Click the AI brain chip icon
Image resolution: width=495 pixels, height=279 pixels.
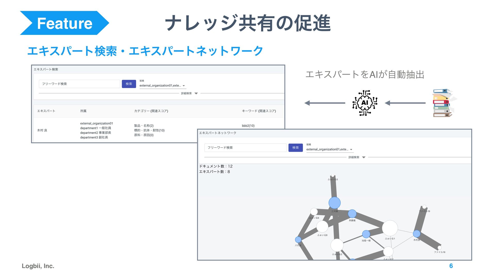(365, 103)
